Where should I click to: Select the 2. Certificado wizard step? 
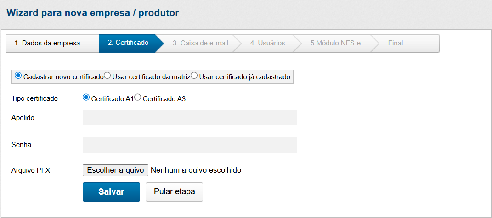128,43
